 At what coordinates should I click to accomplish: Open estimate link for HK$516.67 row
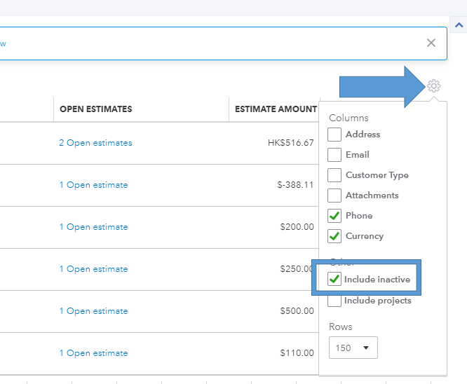coord(95,143)
